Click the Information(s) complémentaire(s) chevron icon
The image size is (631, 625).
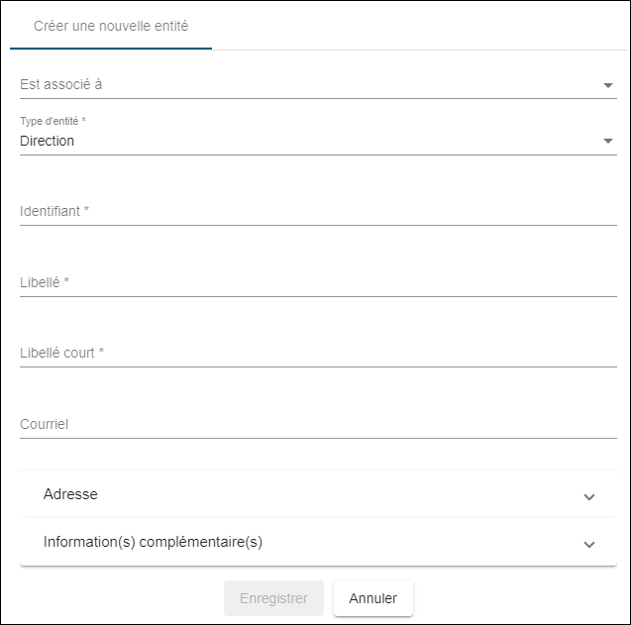[589, 544]
